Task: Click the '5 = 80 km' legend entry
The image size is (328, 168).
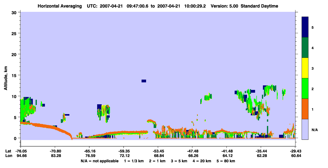Action: coord(225,161)
